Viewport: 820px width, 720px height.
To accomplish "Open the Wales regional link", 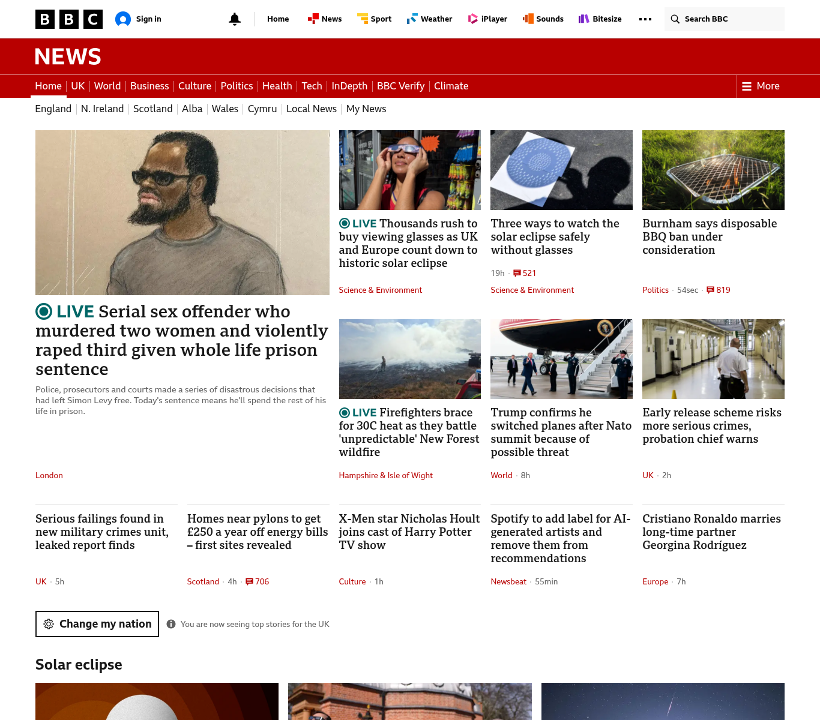I will [225, 109].
